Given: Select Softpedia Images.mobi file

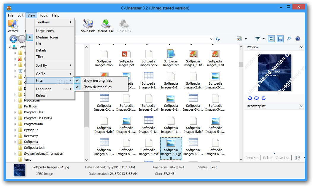Looking at the screenshot, I should (104, 58).
